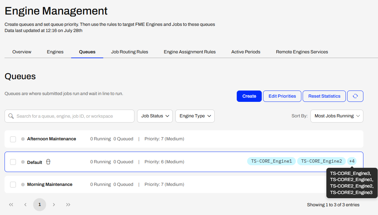Click the TS-CORE_Engine2 engine tag

click(x=321, y=161)
